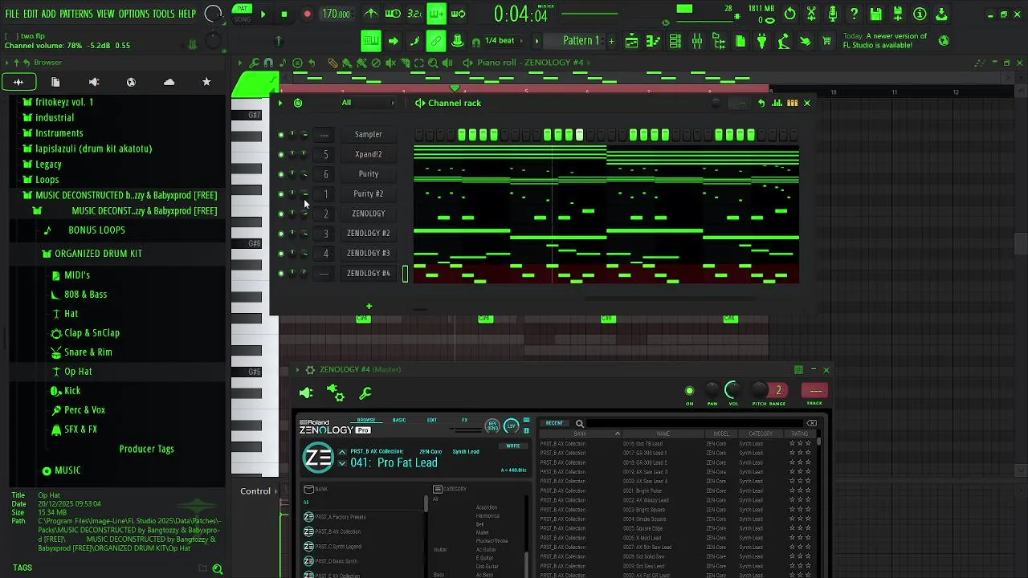The width and height of the screenshot is (1028, 578).
Task: Toggle ZENOLOGY #4 plugin ON light
Action: [689, 391]
